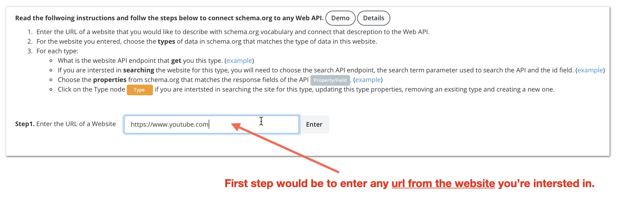Open example link after the id field
The image size is (617, 200).
click(590, 70)
